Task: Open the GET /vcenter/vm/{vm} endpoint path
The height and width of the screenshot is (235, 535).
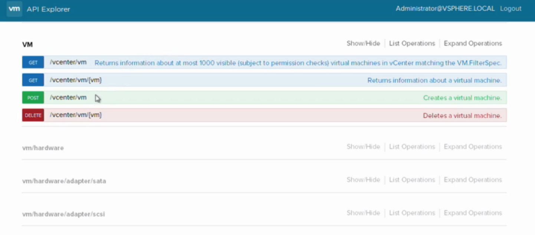Action: pos(76,80)
